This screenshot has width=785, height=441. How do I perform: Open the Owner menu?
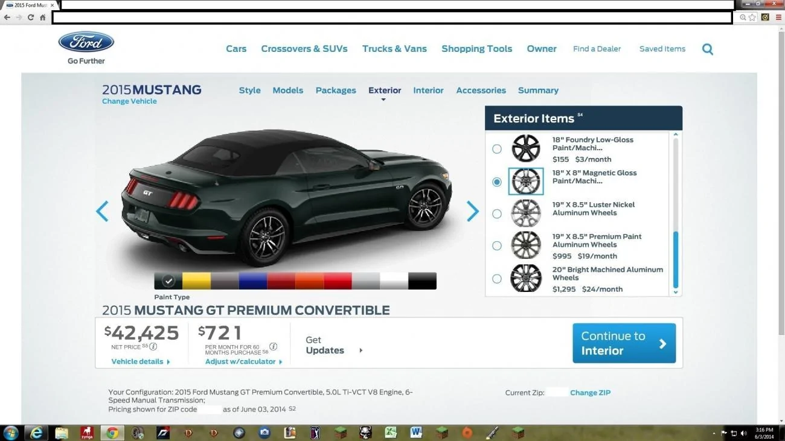(x=542, y=49)
